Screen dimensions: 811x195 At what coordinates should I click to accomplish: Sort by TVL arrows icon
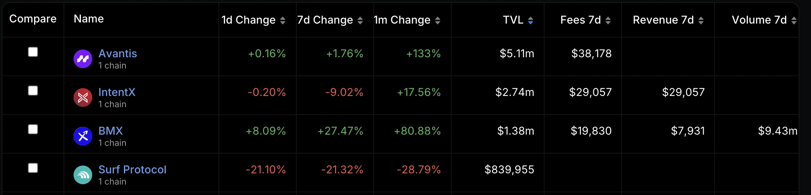tap(531, 21)
